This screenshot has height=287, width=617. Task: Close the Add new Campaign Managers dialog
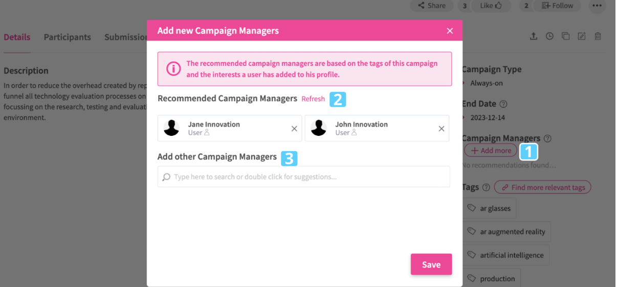tap(450, 31)
